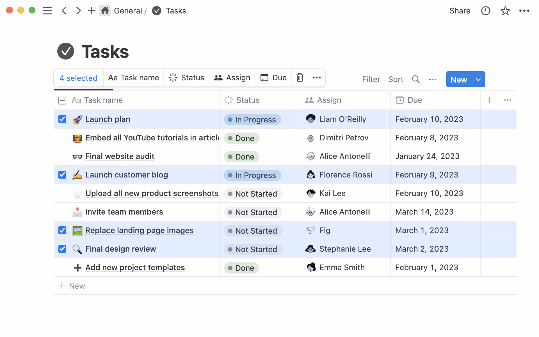Open table options via the header ellipsis
Image resolution: width=539 pixels, height=337 pixels.
click(508, 100)
